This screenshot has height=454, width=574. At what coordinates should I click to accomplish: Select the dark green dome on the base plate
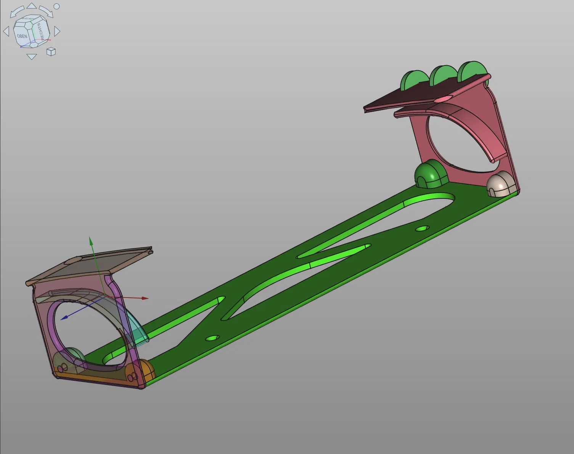pos(431,174)
